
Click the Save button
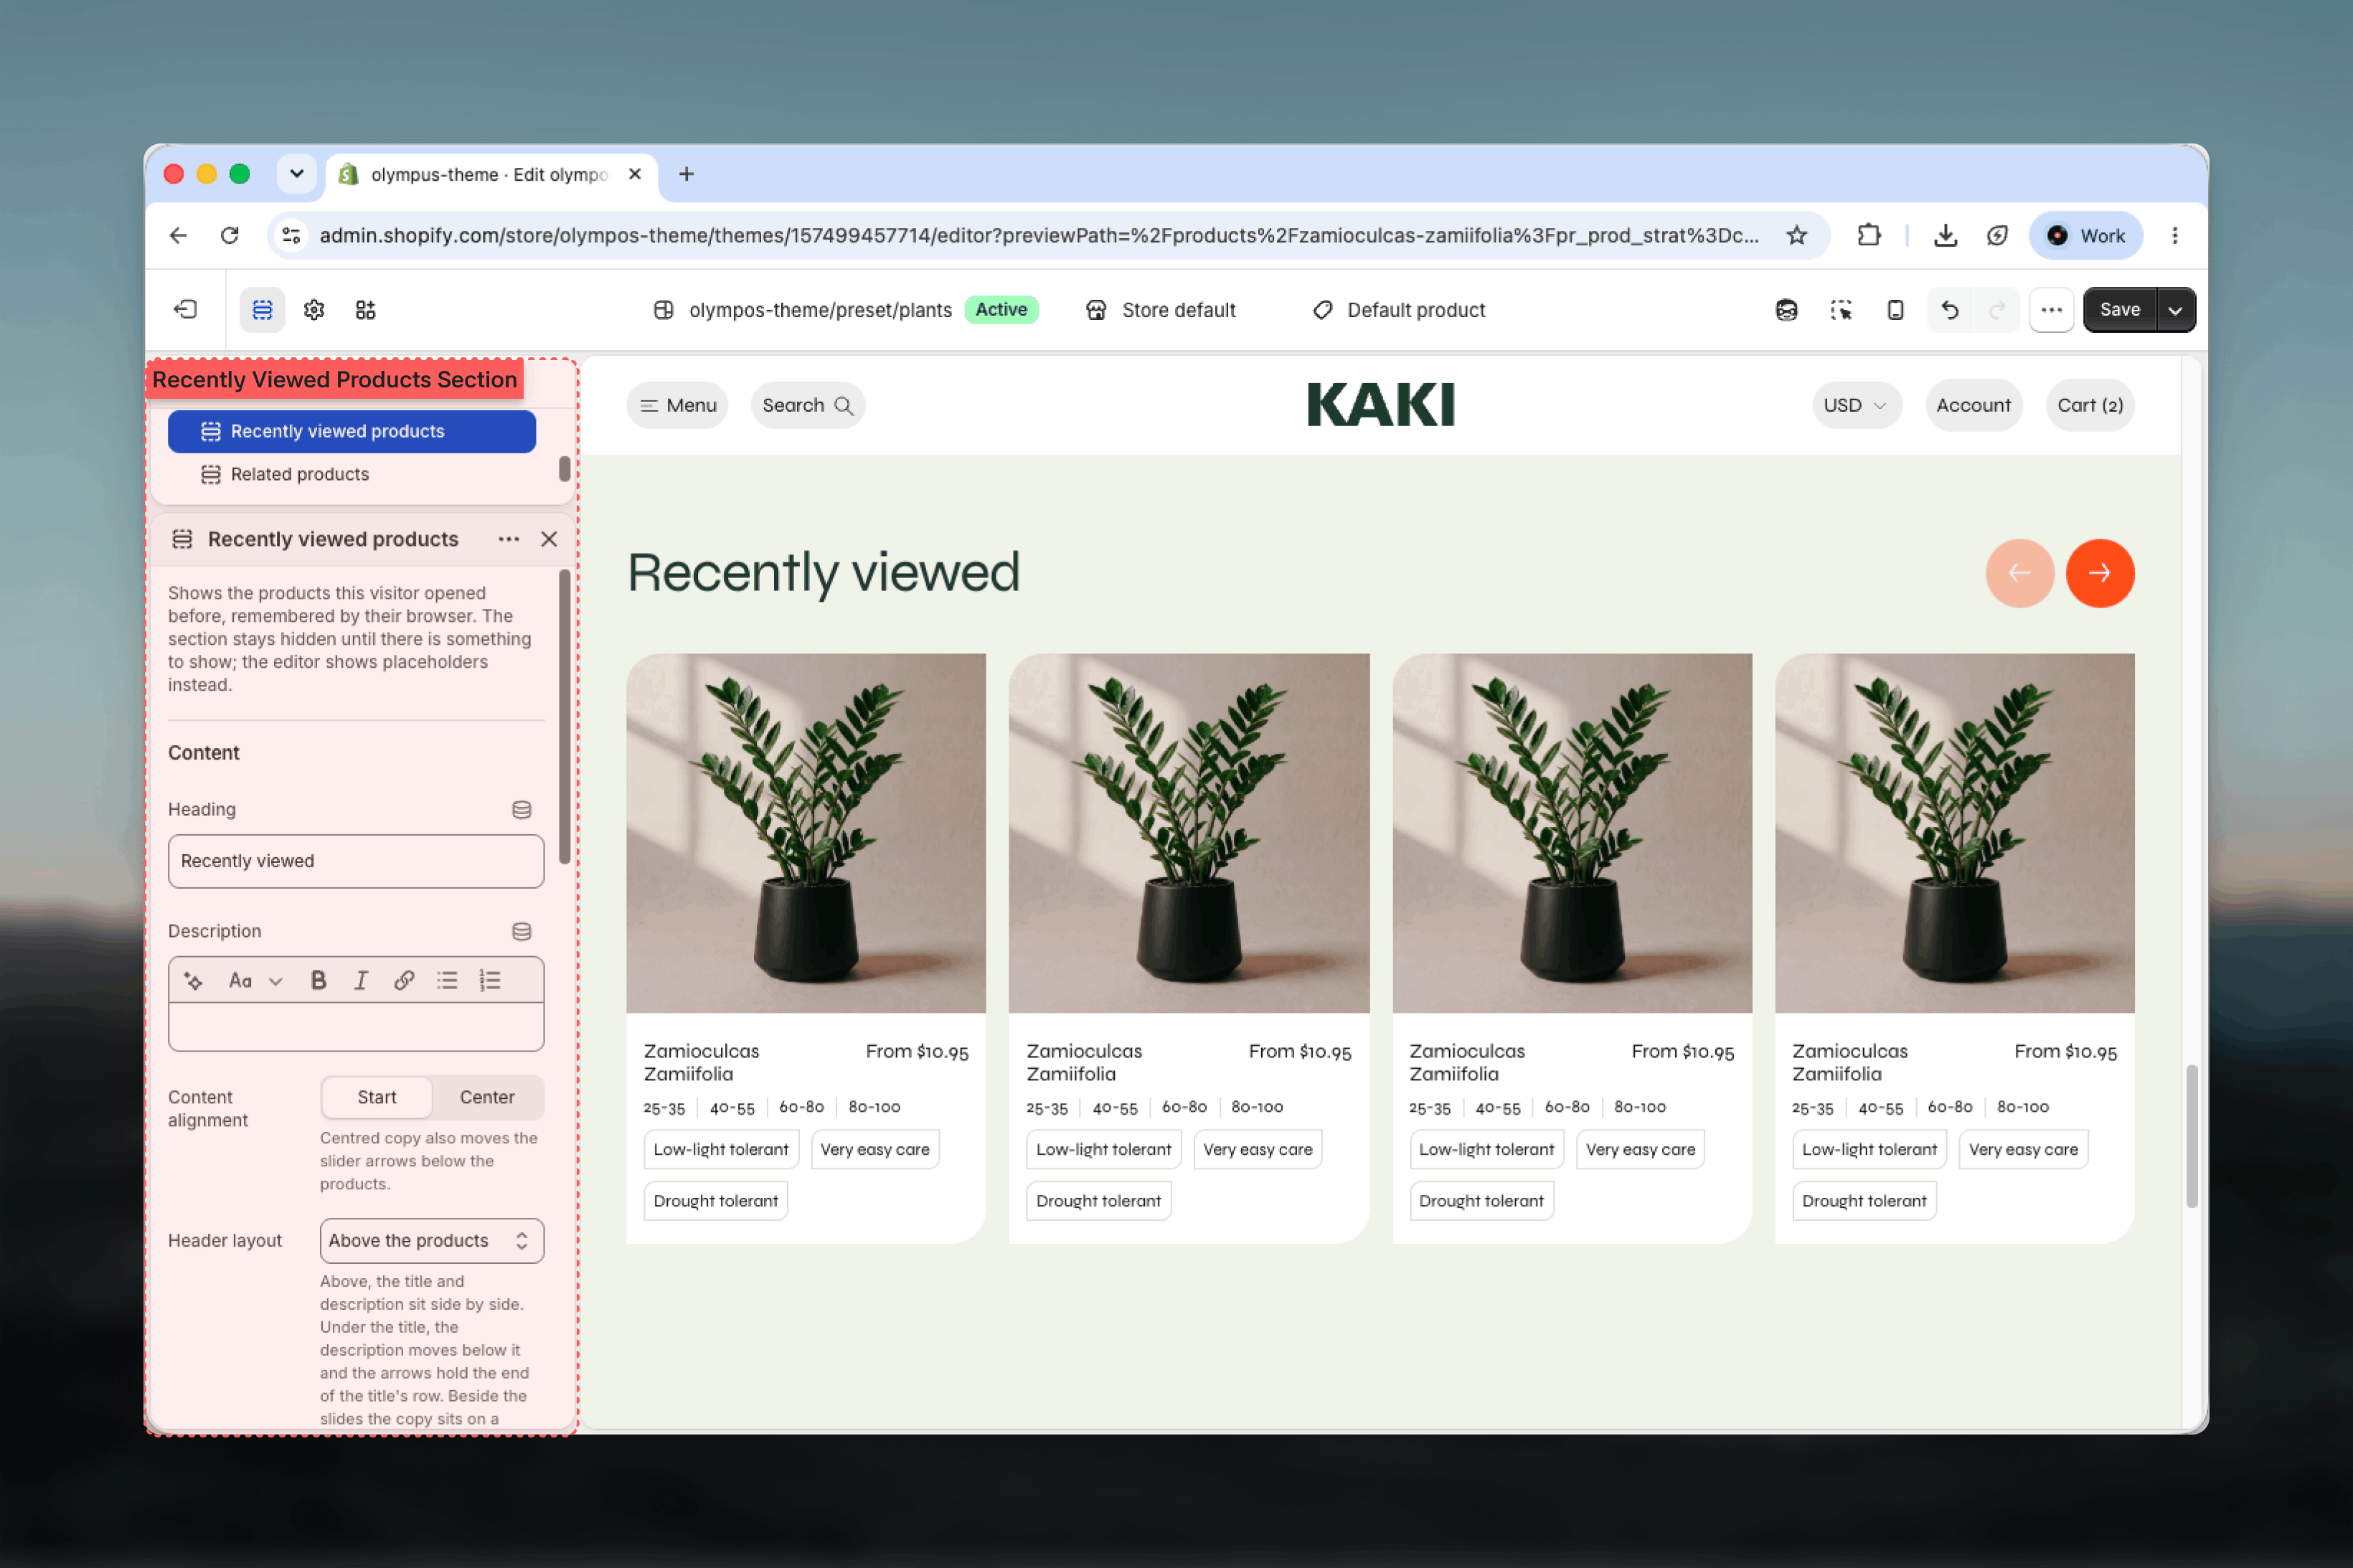click(x=2119, y=310)
